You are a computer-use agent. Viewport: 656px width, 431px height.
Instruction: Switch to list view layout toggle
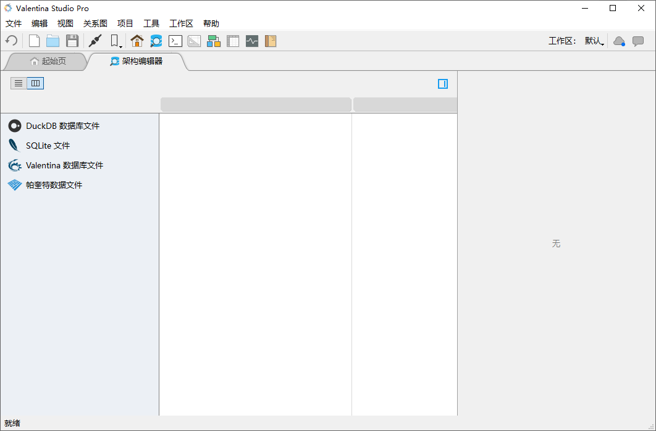click(19, 83)
